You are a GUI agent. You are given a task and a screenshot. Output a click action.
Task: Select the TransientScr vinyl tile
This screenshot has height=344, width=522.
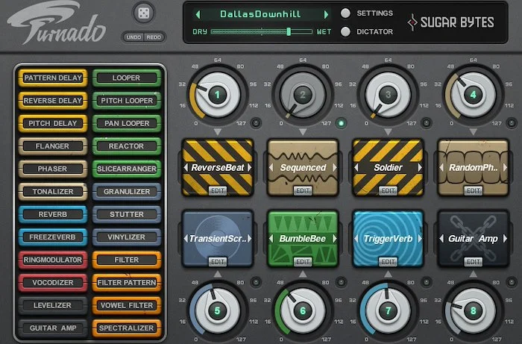tap(217, 238)
